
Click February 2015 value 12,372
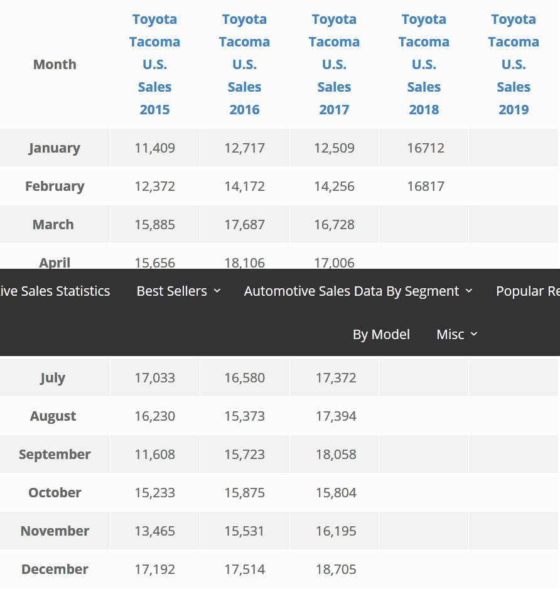[154, 186]
